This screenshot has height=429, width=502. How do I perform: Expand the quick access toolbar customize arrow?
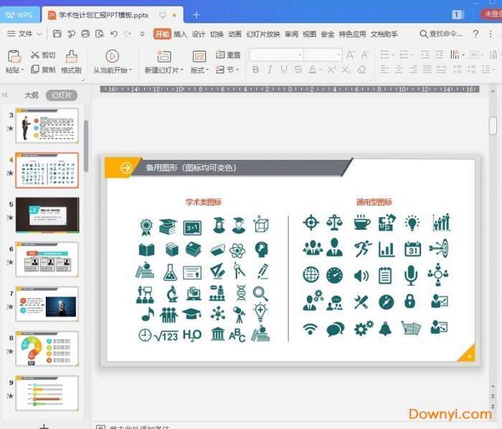click(142, 34)
